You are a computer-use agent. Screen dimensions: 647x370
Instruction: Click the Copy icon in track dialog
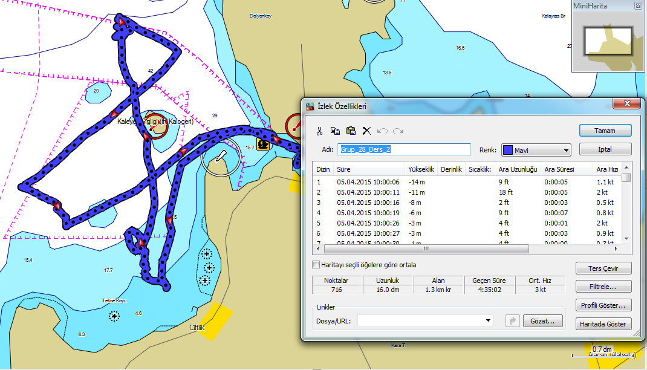pos(335,131)
